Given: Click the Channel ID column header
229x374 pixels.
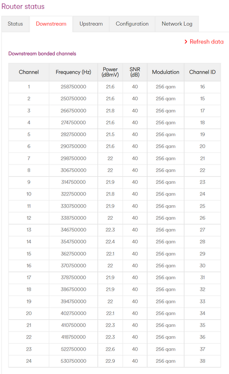Looking at the screenshot, I should tap(202, 72).
